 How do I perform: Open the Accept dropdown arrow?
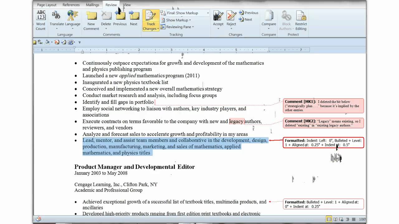[x=218, y=29]
